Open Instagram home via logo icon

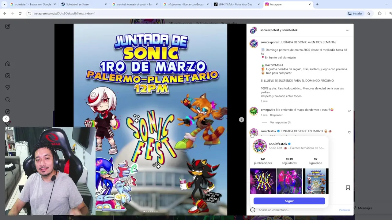pos(8,26)
